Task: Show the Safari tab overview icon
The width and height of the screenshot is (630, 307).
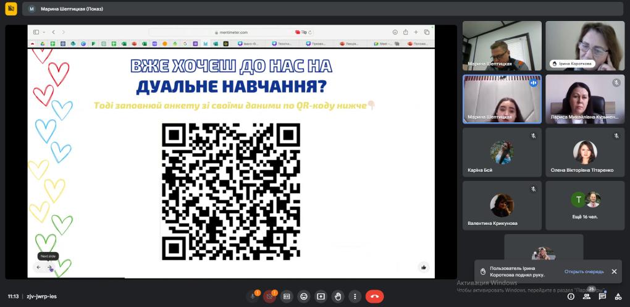Action: 427,32
